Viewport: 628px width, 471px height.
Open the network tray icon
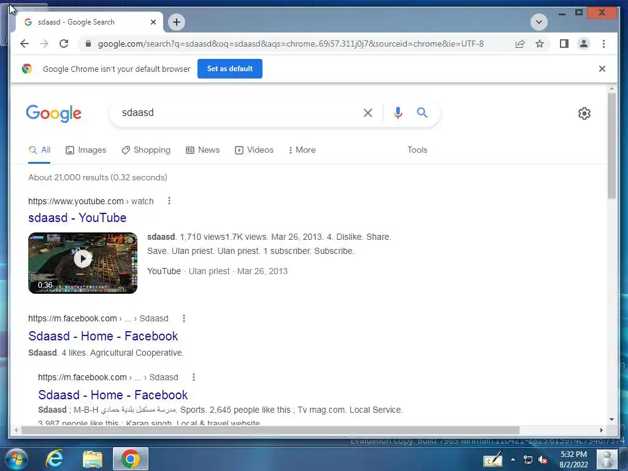pos(528,460)
